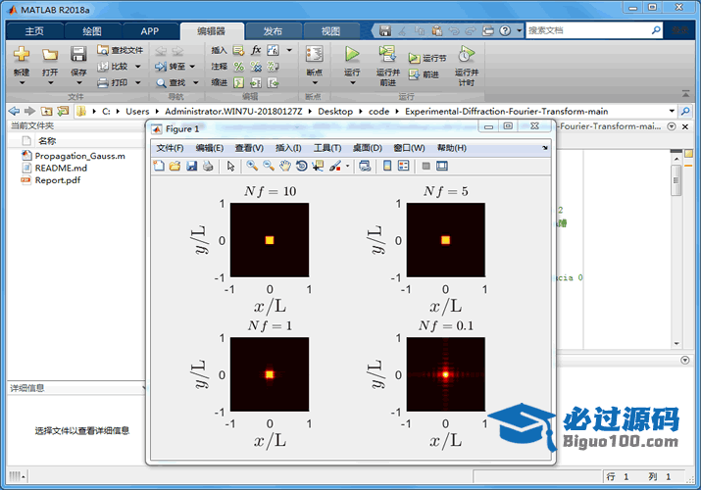This screenshot has height=490, width=701.
Task: Activate the Data Cursor tool
Action: coord(318,166)
